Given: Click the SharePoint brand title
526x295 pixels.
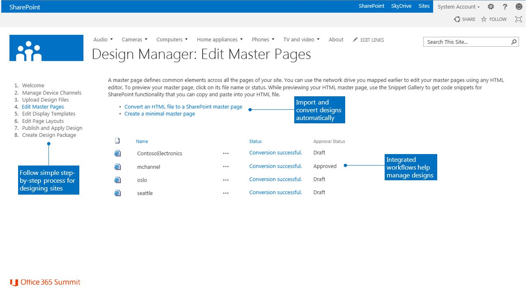Looking at the screenshot, I should 25,7.
